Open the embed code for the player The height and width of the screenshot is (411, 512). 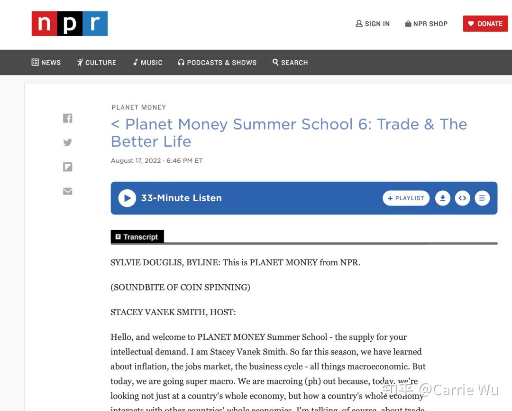(462, 198)
